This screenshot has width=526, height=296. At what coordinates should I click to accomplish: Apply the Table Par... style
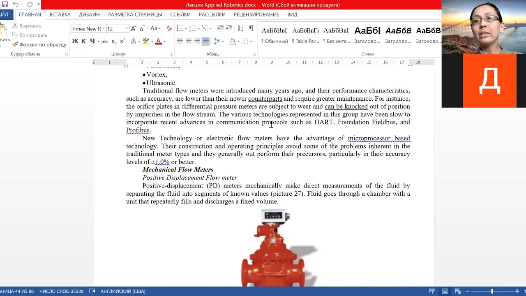pos(305,35)
